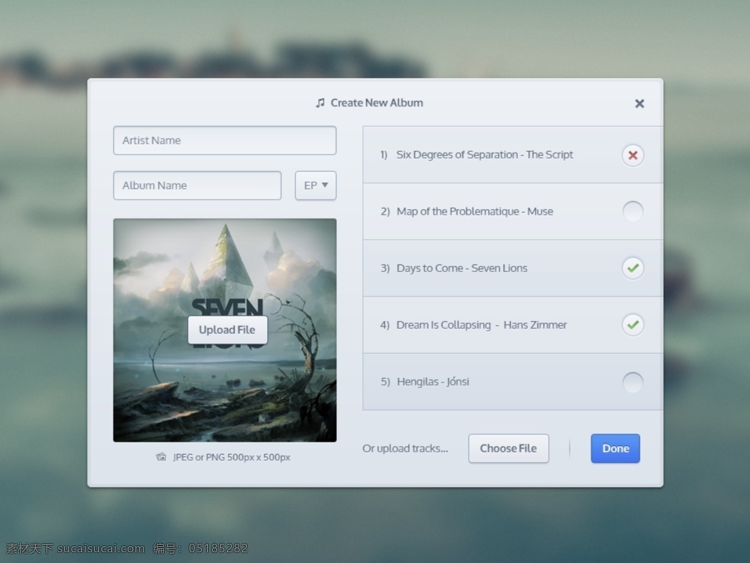Click the EP dropdown arrow triangle

point(325,185)
